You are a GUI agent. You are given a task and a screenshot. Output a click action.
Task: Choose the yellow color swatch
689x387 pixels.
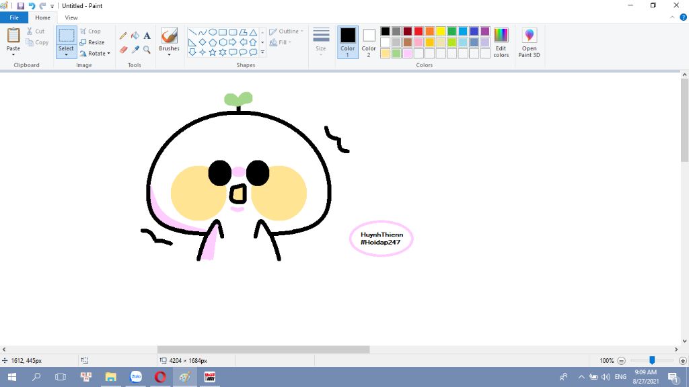(x=440, y=31)
